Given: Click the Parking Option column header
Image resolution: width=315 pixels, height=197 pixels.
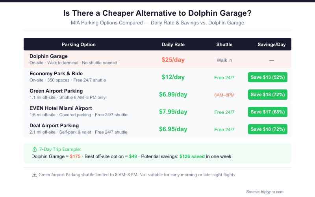Looking at the screenshot, I should point(79,45).
